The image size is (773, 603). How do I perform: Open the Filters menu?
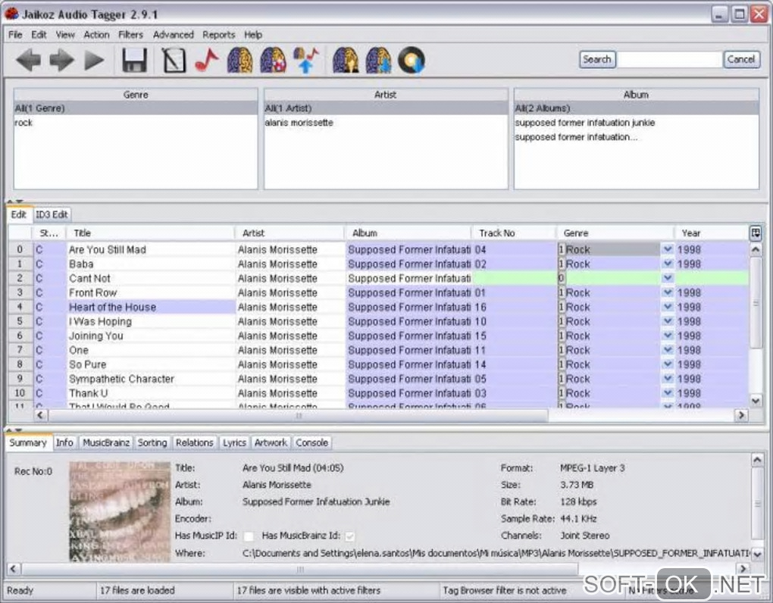coord(130,35)
